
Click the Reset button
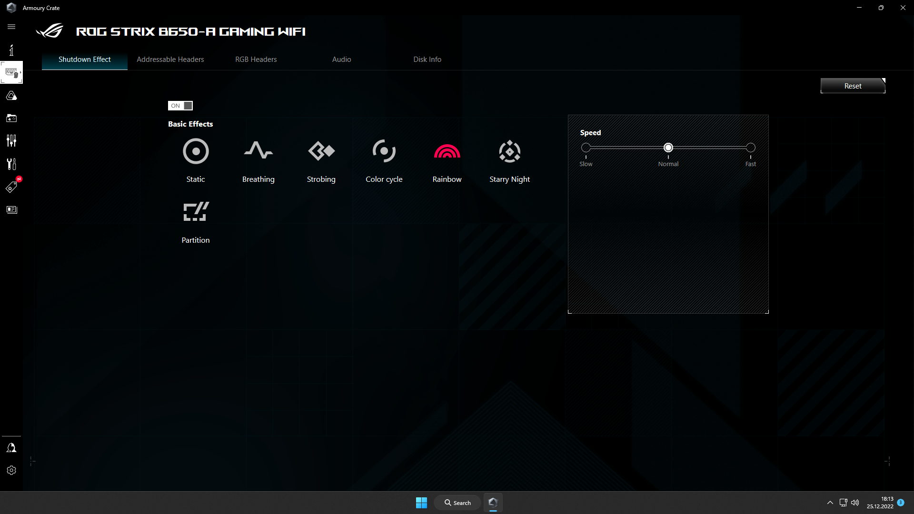(x=853, y=85)
